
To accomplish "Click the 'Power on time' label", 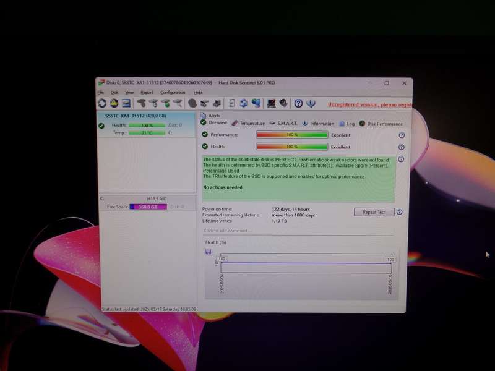I will [x=217, y=209].
